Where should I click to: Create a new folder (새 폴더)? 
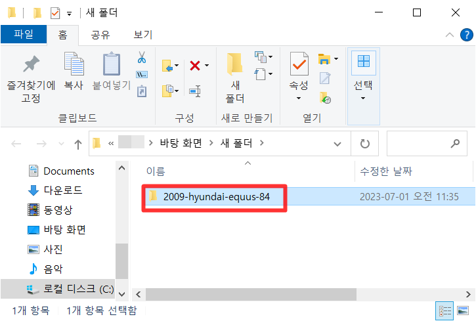tap(235, 78)
